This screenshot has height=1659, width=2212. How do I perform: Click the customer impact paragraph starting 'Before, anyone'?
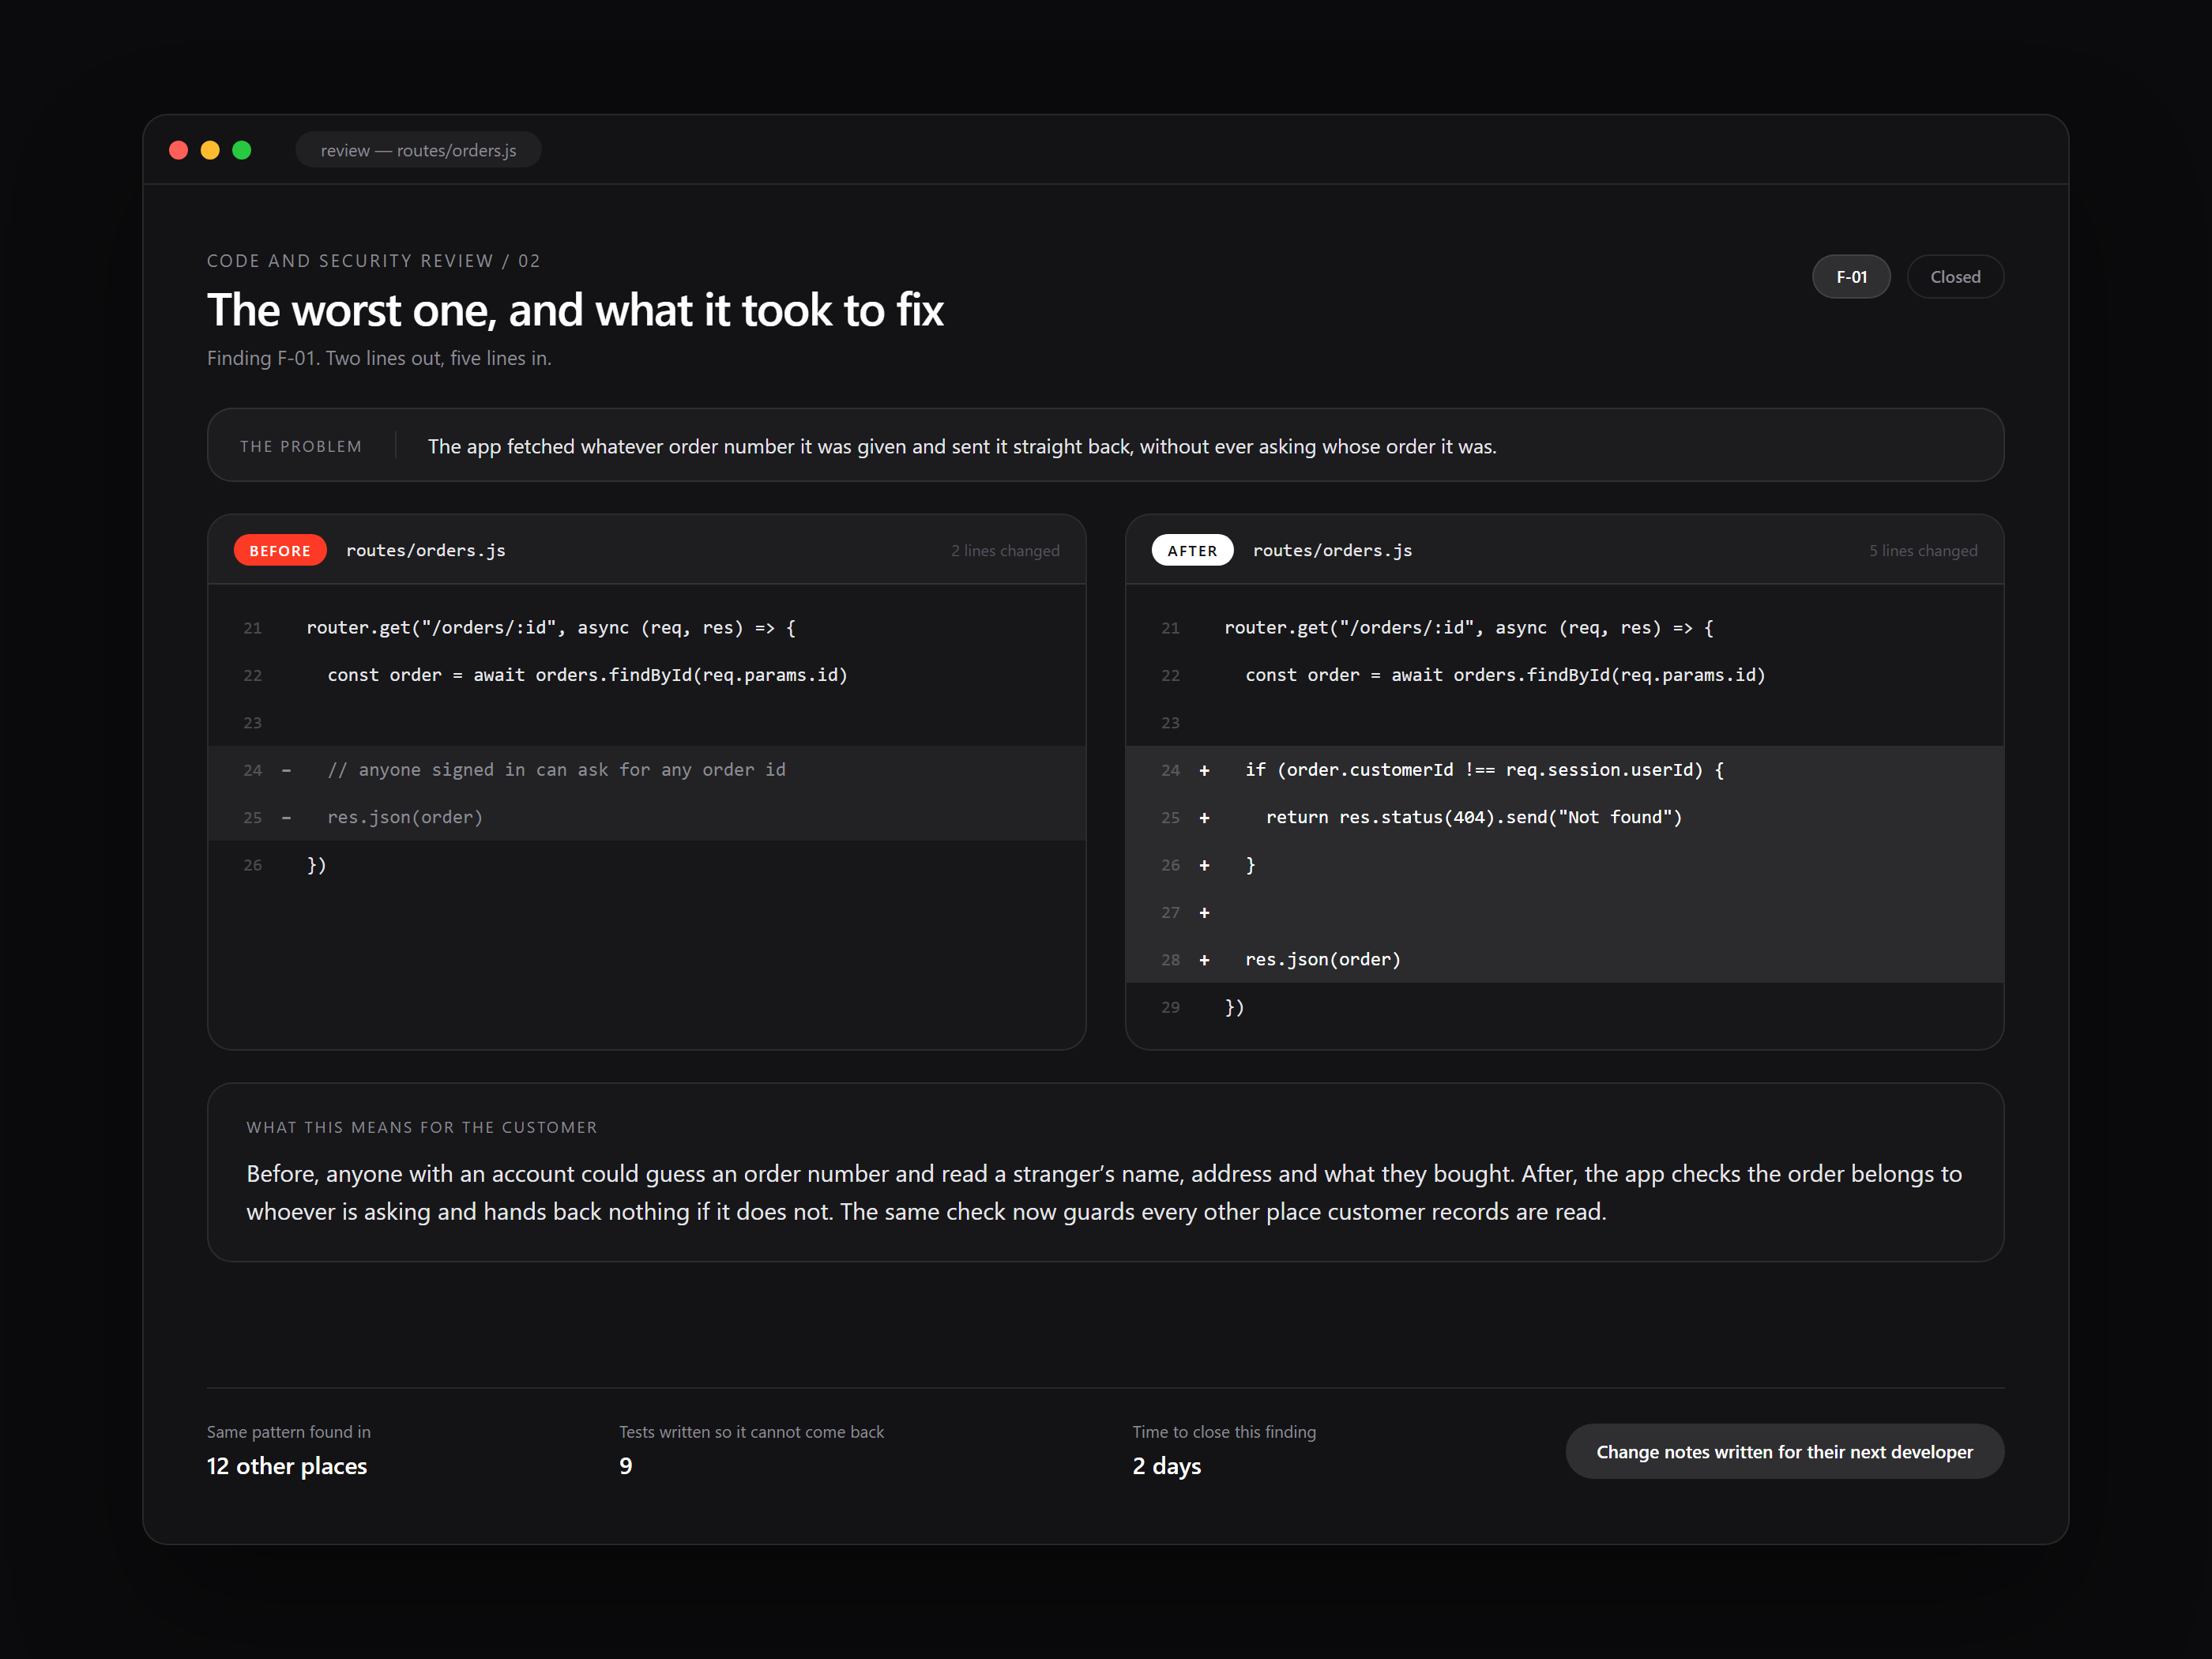[x=1104, y=1192]
